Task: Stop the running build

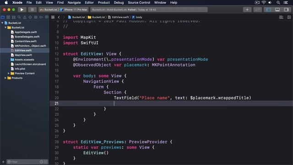Action: pos(32,10)
